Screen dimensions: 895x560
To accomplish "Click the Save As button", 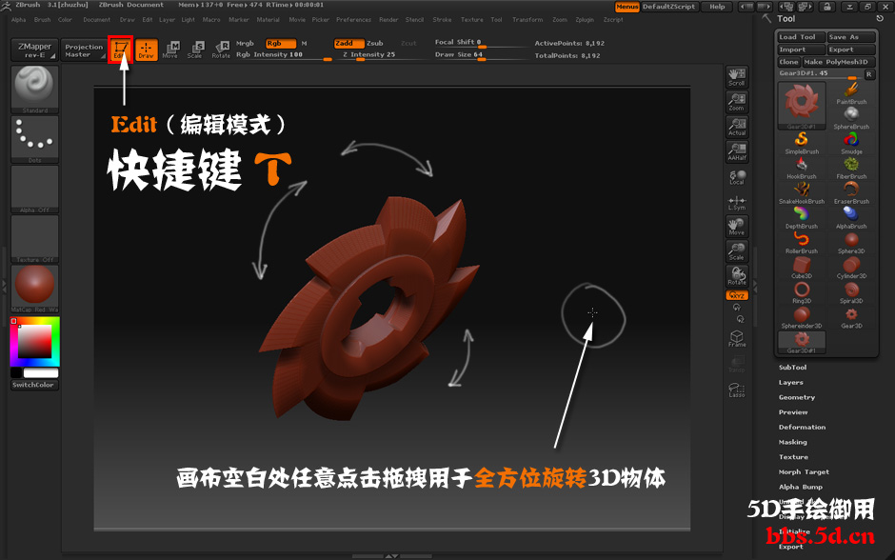I will (851, 37).
